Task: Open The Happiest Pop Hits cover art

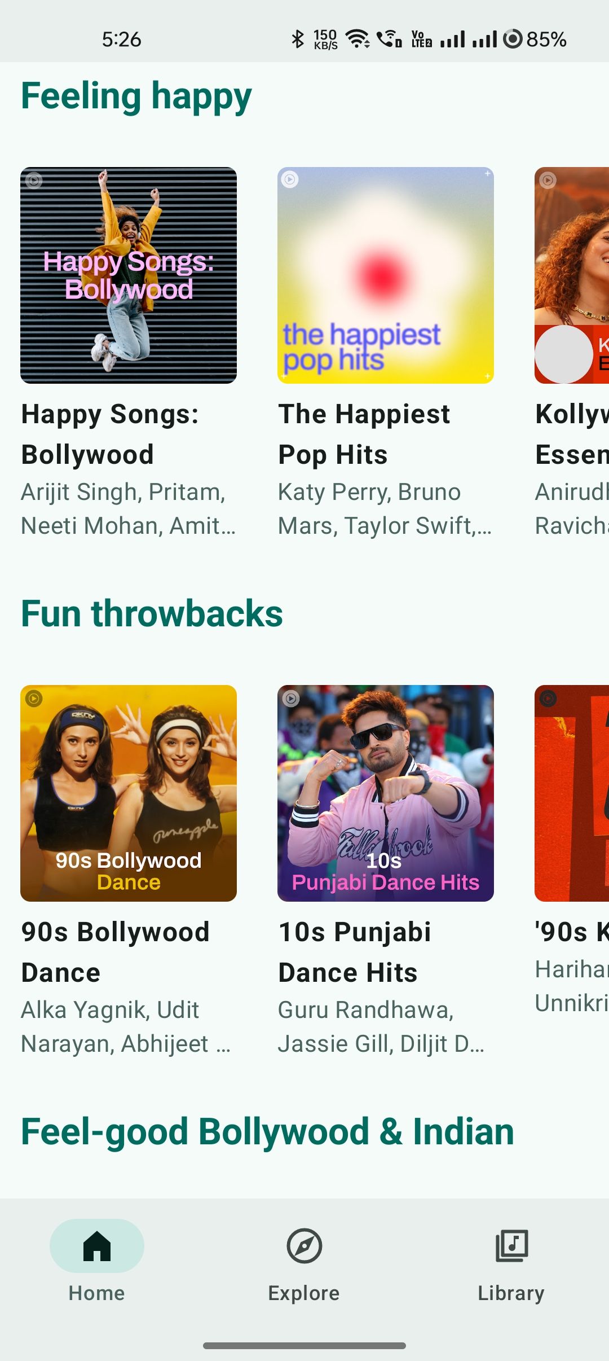Action: [x=386, y=275]
